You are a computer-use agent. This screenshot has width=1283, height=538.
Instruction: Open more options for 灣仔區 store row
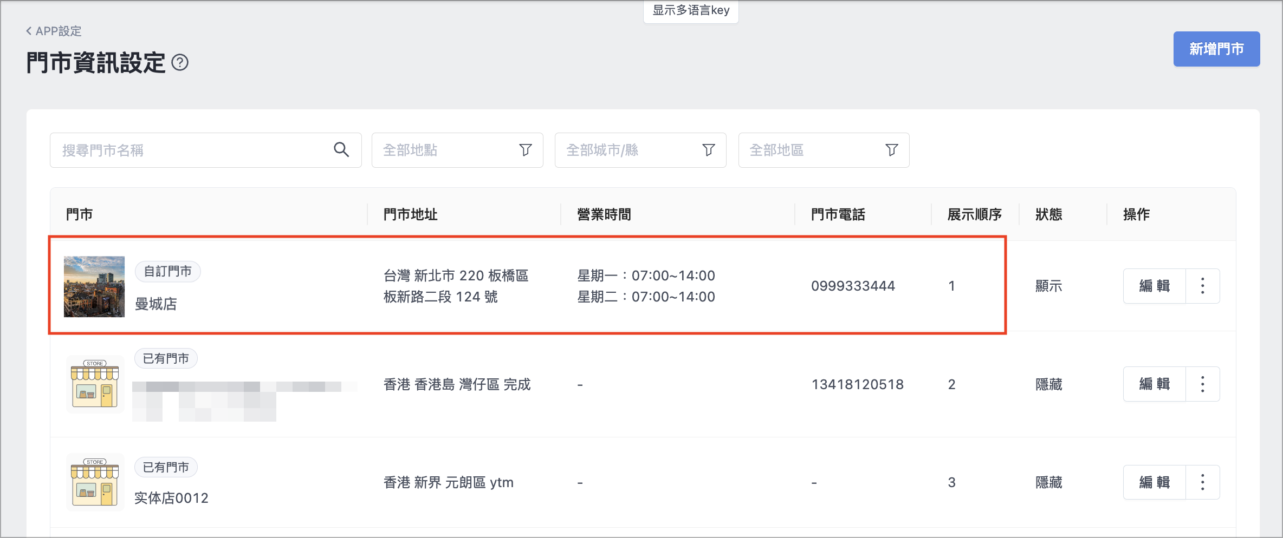pyautogui.click(x=1203, y=384)
